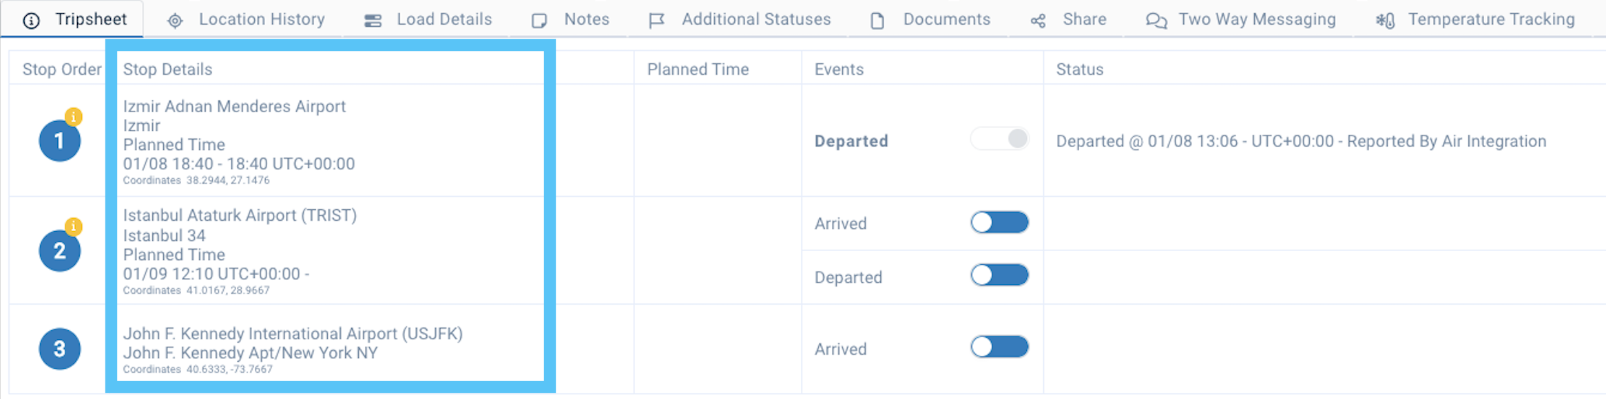Click the Share icon
Viewport: 1606px width, 399px height.
(1038, 21)
